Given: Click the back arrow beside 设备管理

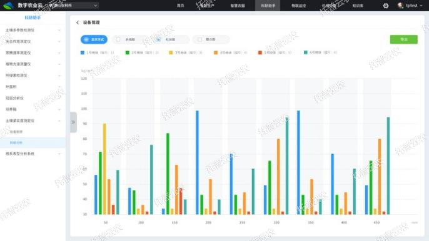Looking at the screenshot, I should click(78, 22).
